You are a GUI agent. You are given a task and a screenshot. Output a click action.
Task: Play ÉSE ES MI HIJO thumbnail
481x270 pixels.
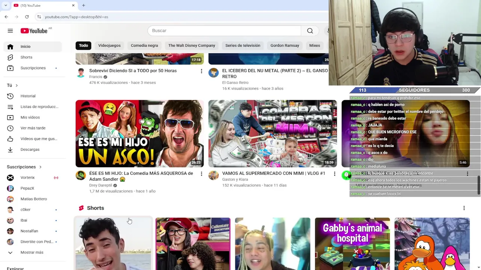tap(139, 133)
